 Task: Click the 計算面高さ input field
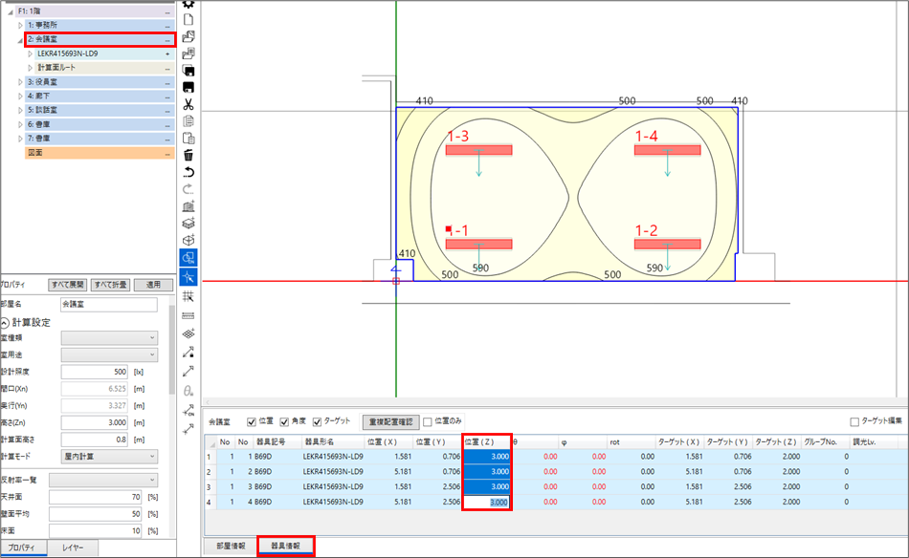click(x=94, y=440)
